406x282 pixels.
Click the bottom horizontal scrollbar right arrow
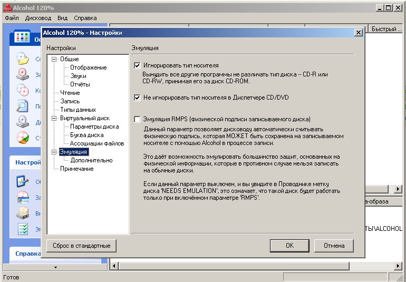pyautogui.click(x=398, y=266)
